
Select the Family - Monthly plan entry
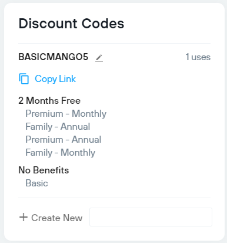point(61,153)
